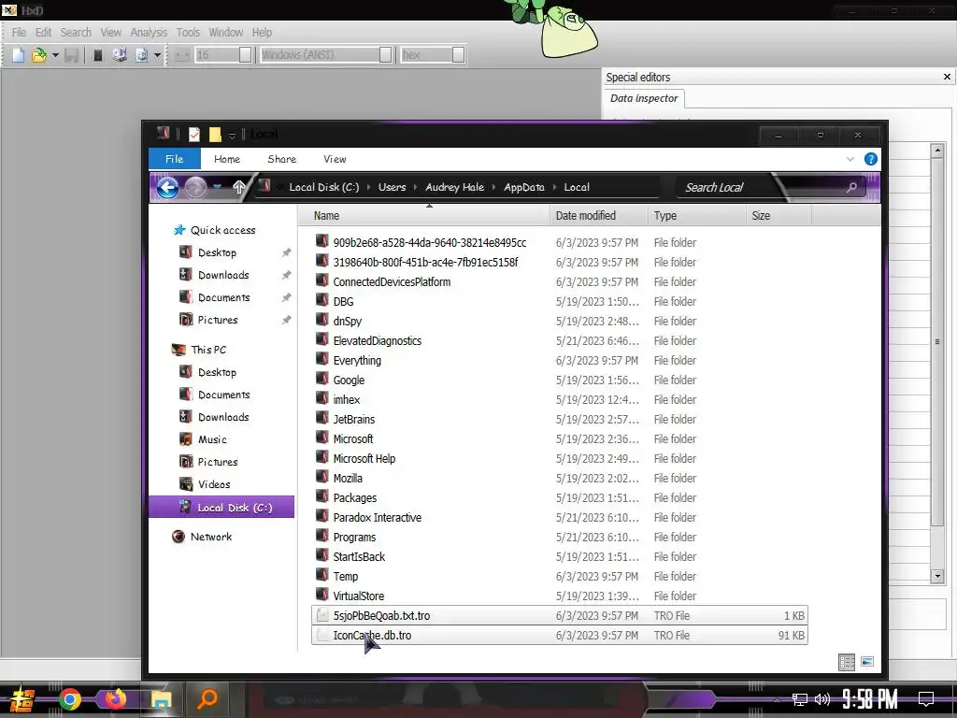Open the Explorer Share ribbon tab
Image resolution: width=957 pixels, height=718 pixels.
[282, 159]
